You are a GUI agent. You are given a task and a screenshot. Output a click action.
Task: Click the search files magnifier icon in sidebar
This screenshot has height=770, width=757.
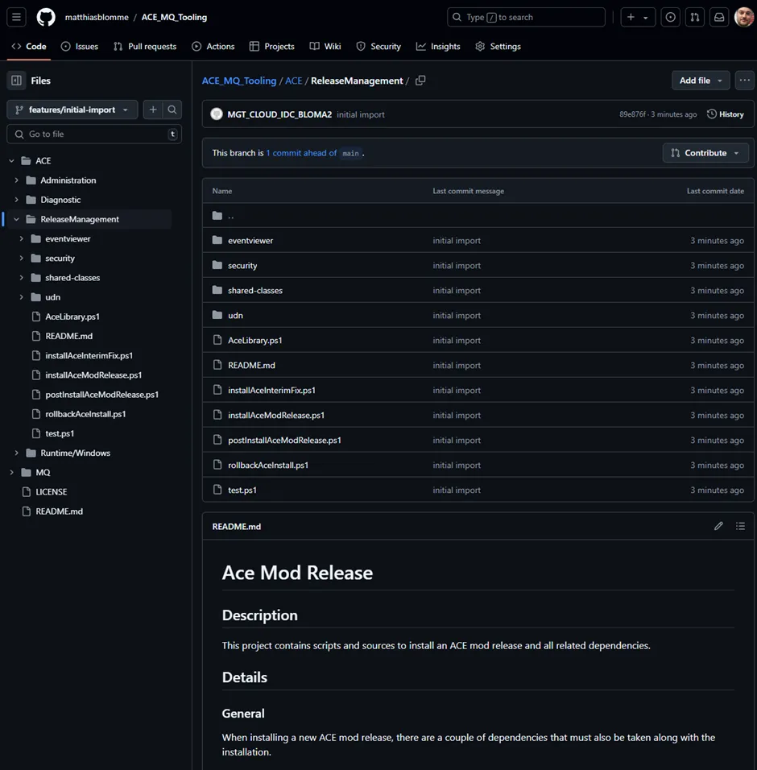172,110
